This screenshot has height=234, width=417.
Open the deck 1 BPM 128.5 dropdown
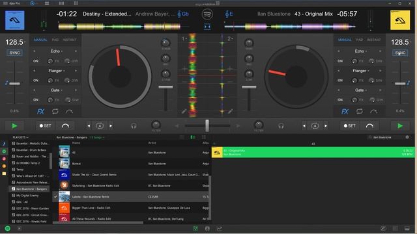15,42
